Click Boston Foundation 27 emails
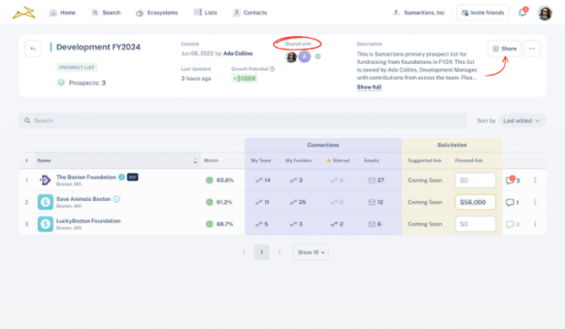This screenshot has height=329, width=565. click(376, 180)
